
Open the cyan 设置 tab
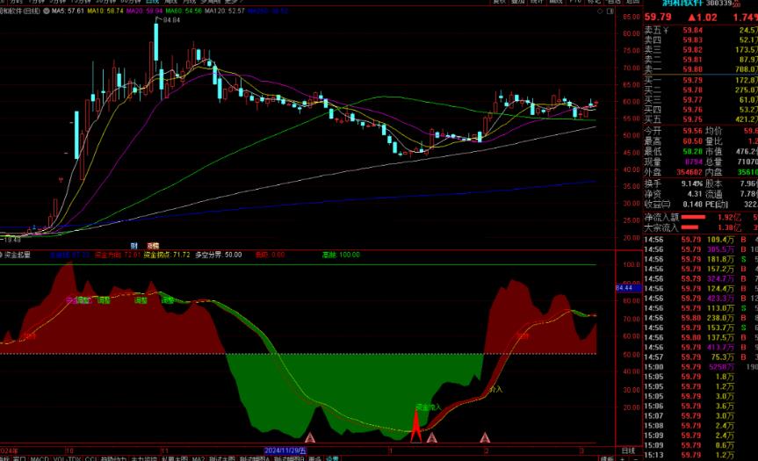coord(332,458)
